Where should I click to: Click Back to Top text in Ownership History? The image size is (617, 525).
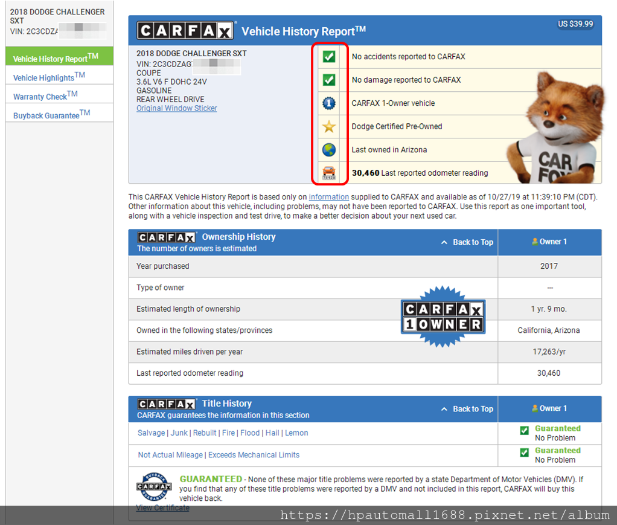pyautogui.click(x=473, y=242)
